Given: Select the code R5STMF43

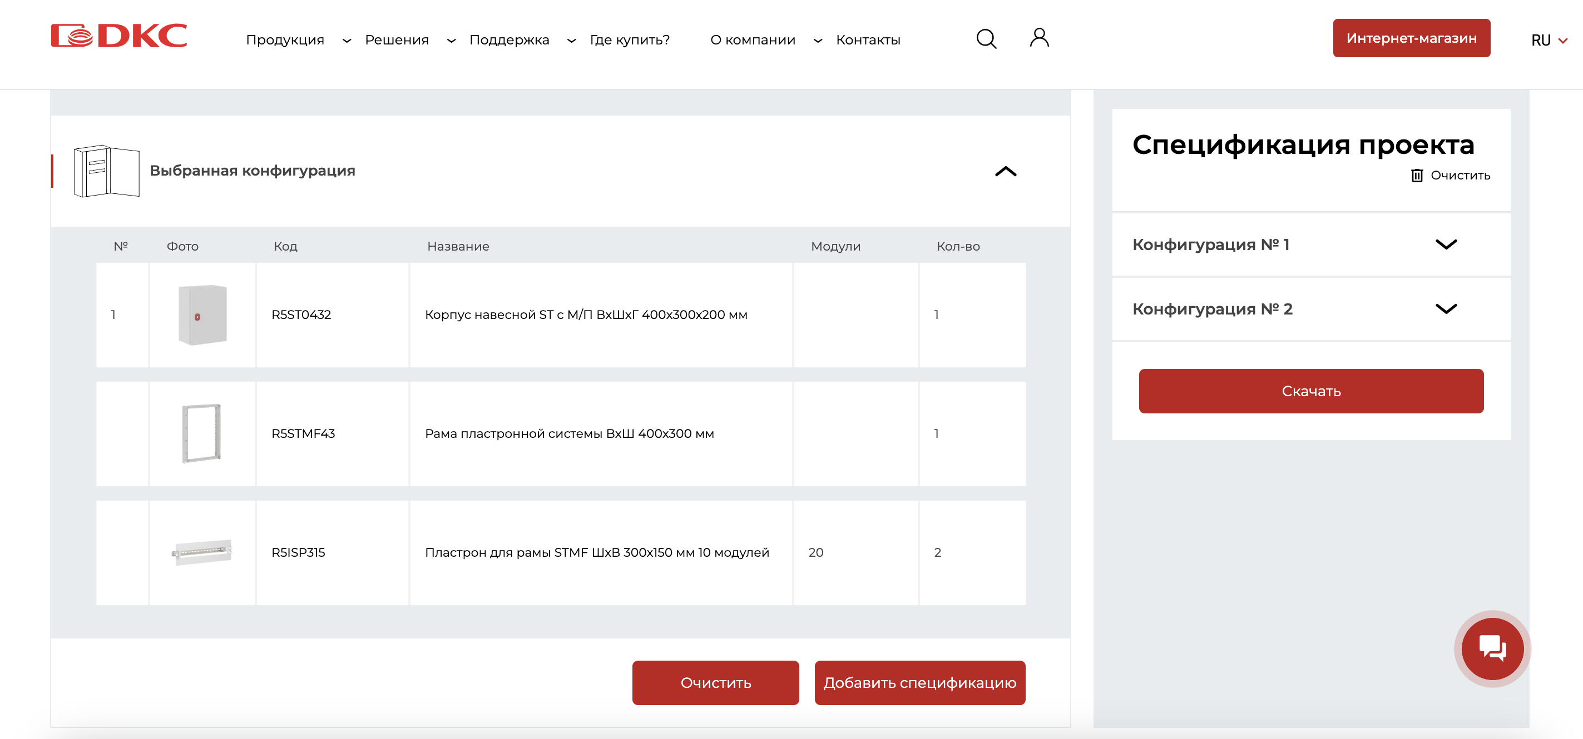Looking at the screenshot, I should coord(303,433).
